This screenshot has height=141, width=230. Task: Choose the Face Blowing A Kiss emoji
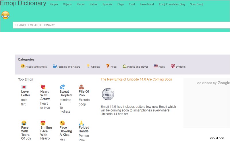[62, 123]
